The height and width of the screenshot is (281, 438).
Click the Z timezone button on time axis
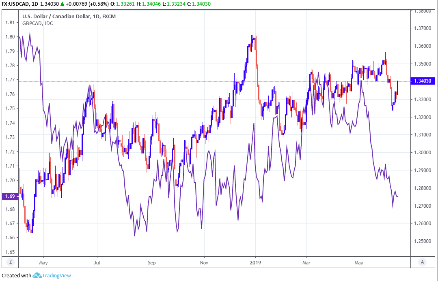pyautogui.click(x=11, y=262)
